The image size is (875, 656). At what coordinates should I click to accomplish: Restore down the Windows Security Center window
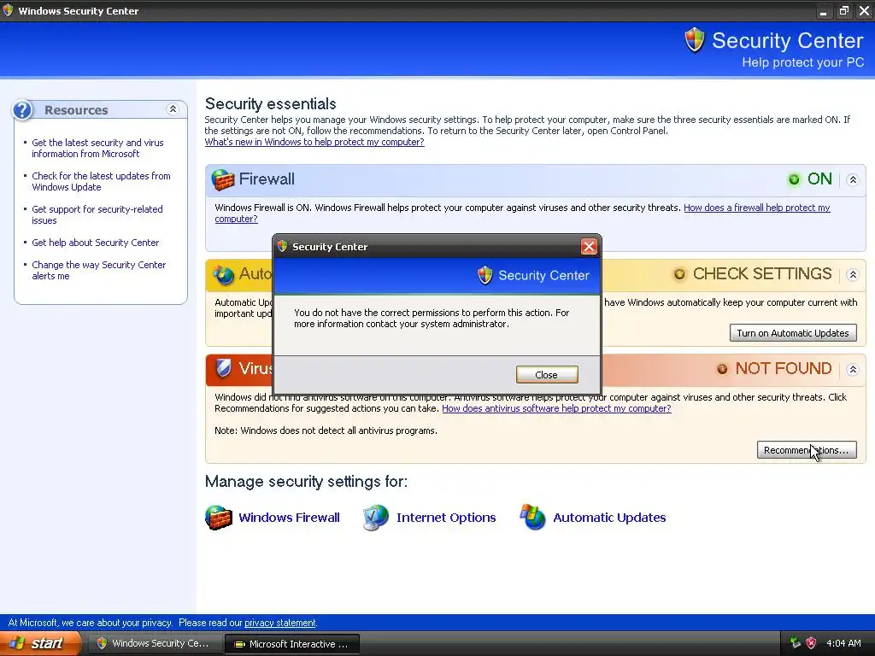coord(843,11)
